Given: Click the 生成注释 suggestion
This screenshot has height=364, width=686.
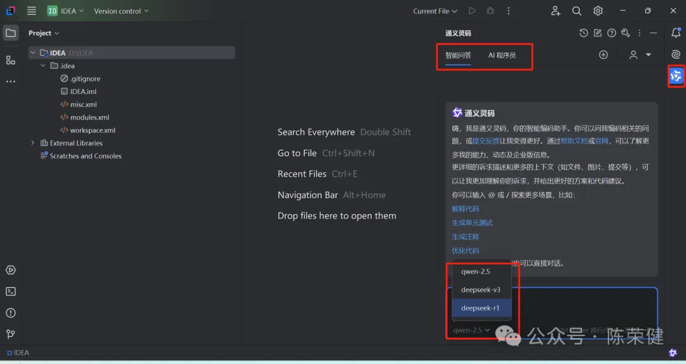Looking at the screenshot, I should pyautogui.click(x=466, y=237).
